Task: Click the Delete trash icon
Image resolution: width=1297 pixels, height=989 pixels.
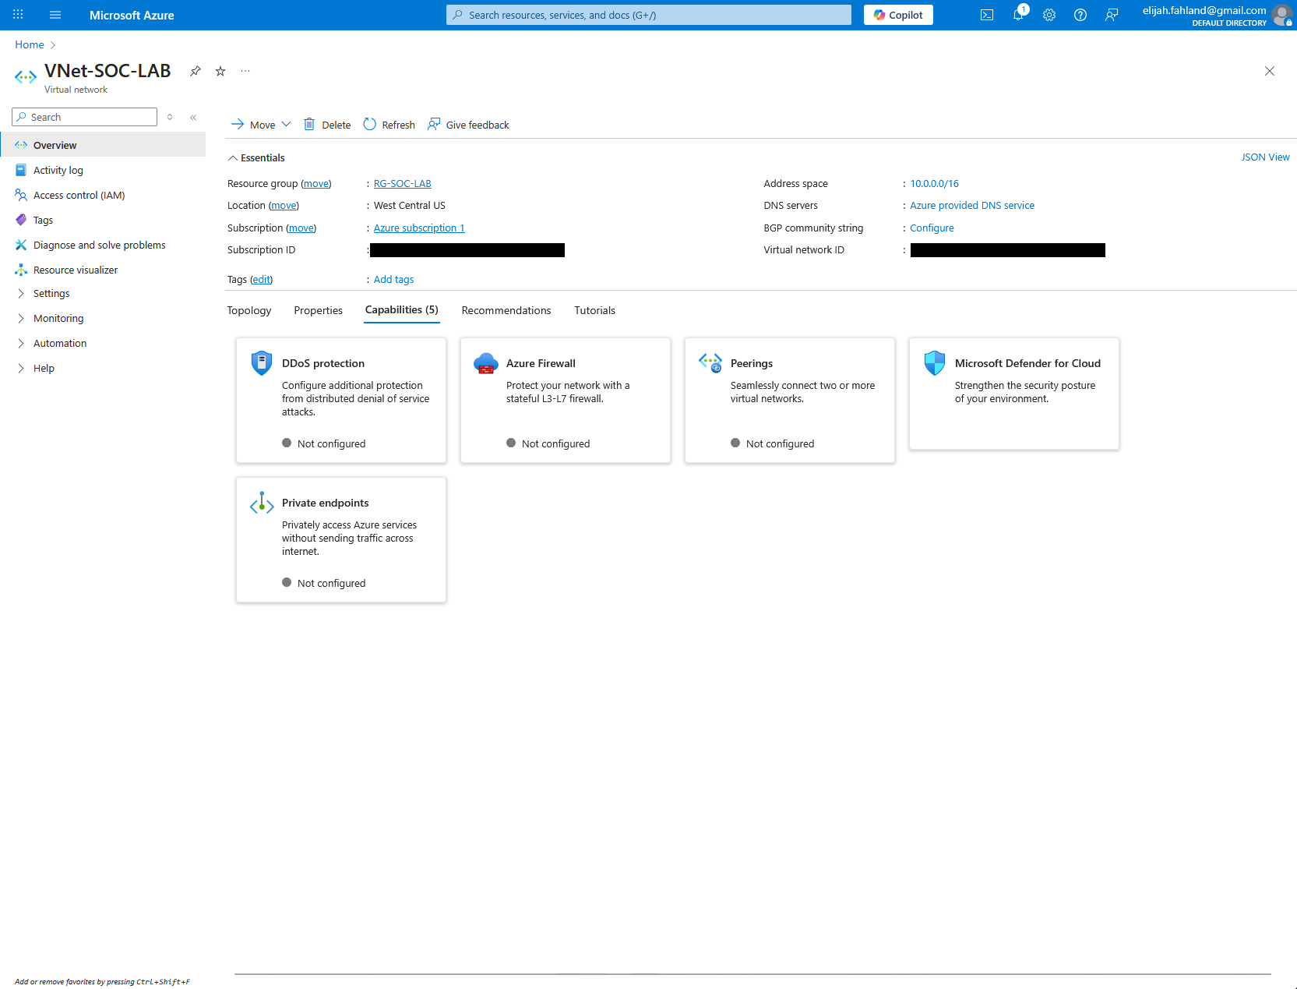Action: coord(309,124)
